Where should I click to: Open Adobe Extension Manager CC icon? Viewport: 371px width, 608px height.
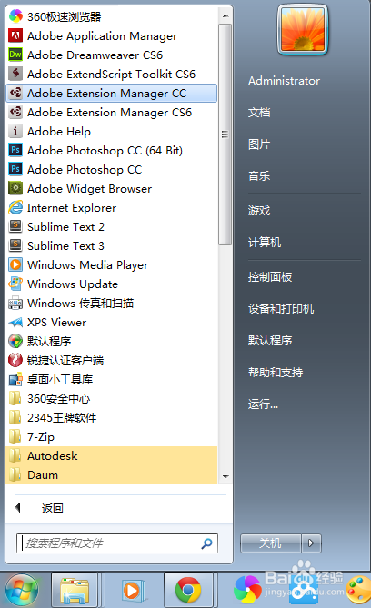click(x=15, y=93)
